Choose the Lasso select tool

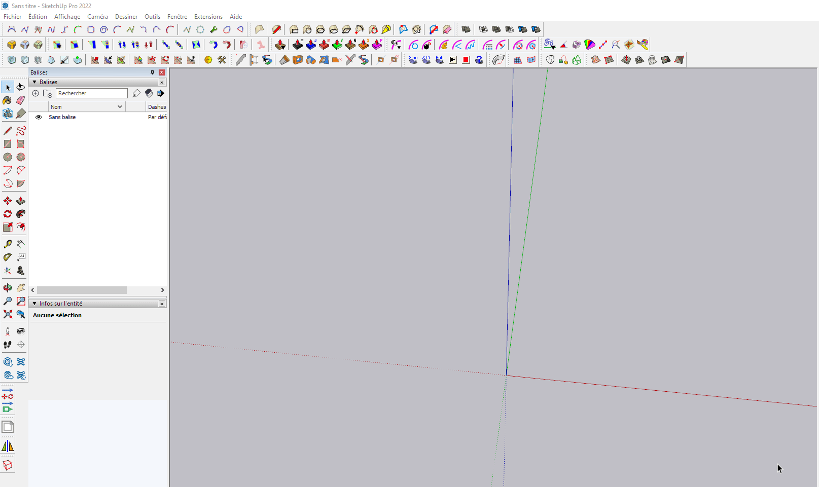click(x=21, y=87)
